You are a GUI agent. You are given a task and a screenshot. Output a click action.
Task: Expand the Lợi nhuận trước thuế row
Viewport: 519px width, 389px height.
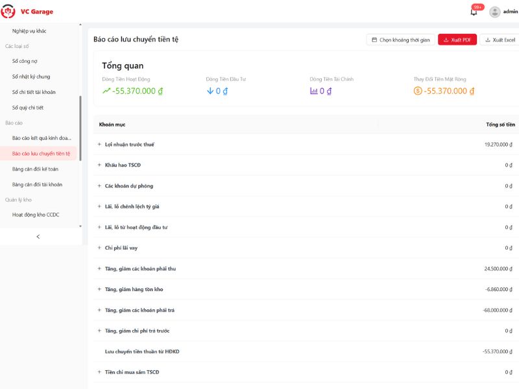pyautogui.click(x=99, y=145)
